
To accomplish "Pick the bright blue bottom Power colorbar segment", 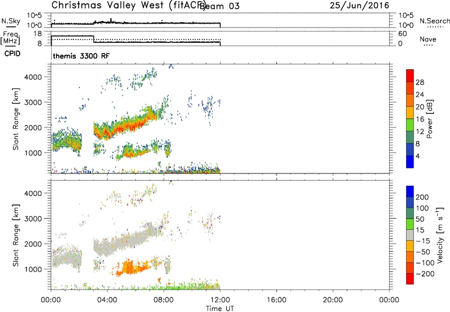I will [410, 162].
